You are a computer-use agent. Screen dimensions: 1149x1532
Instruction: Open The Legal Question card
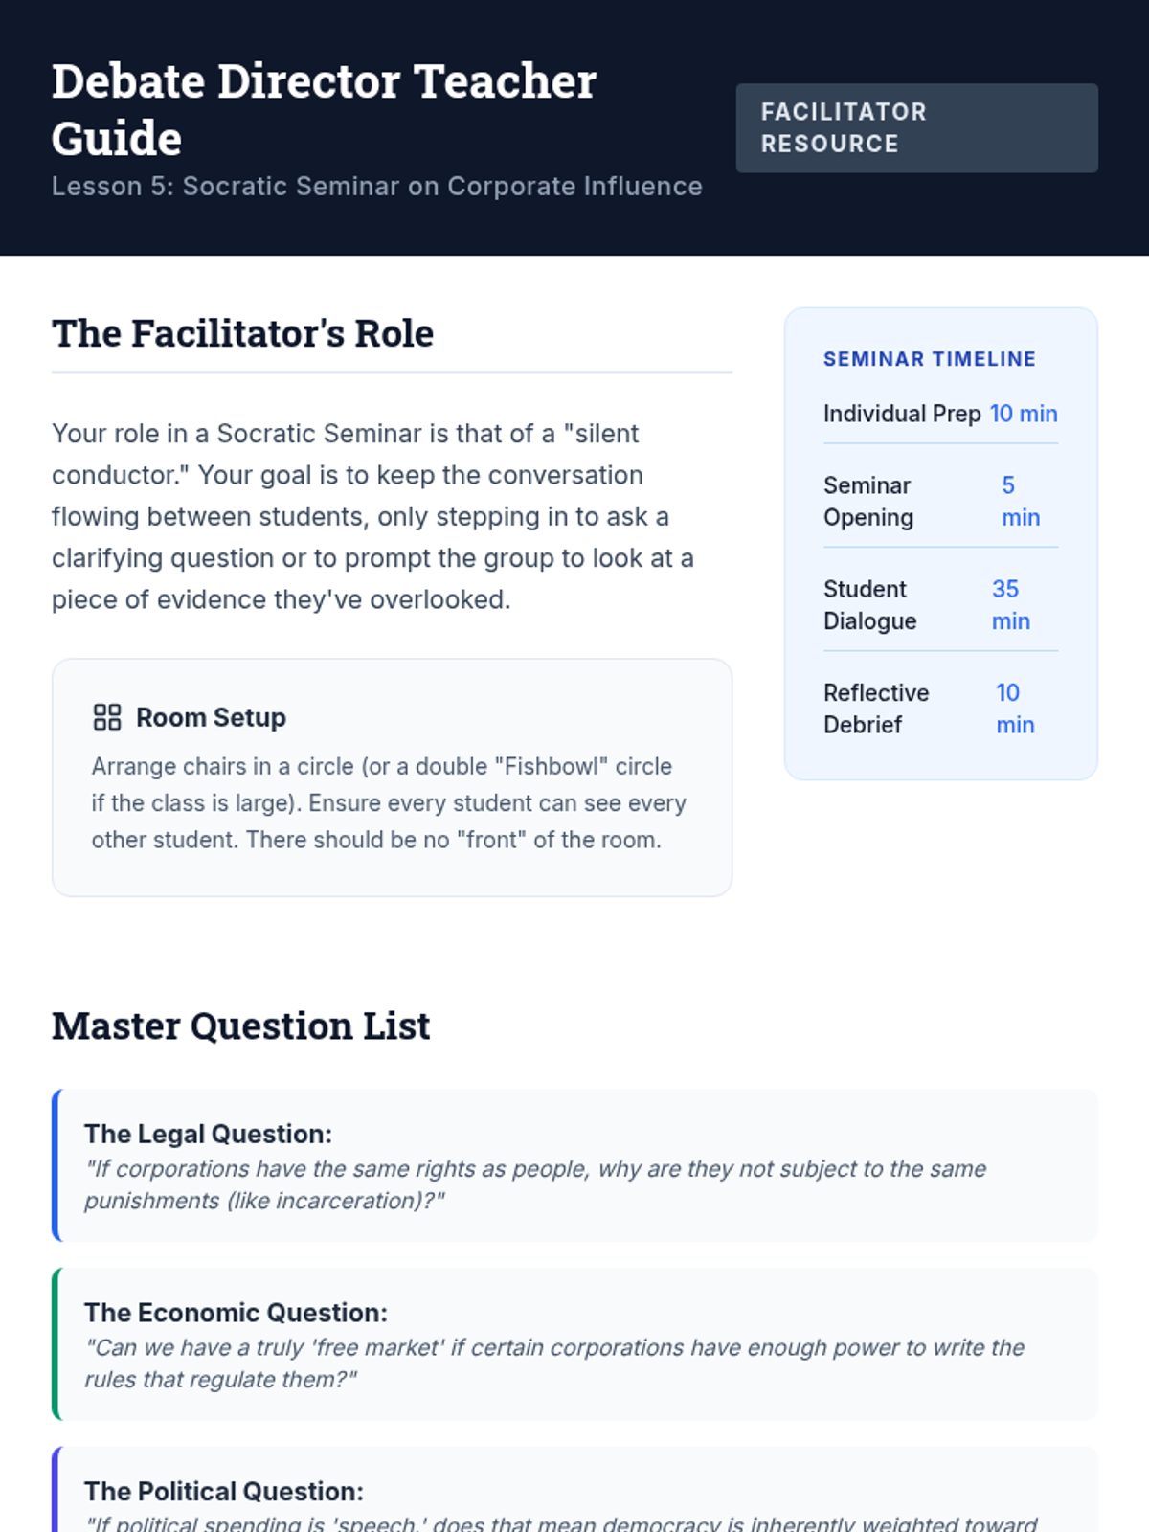click(574, 1165)
